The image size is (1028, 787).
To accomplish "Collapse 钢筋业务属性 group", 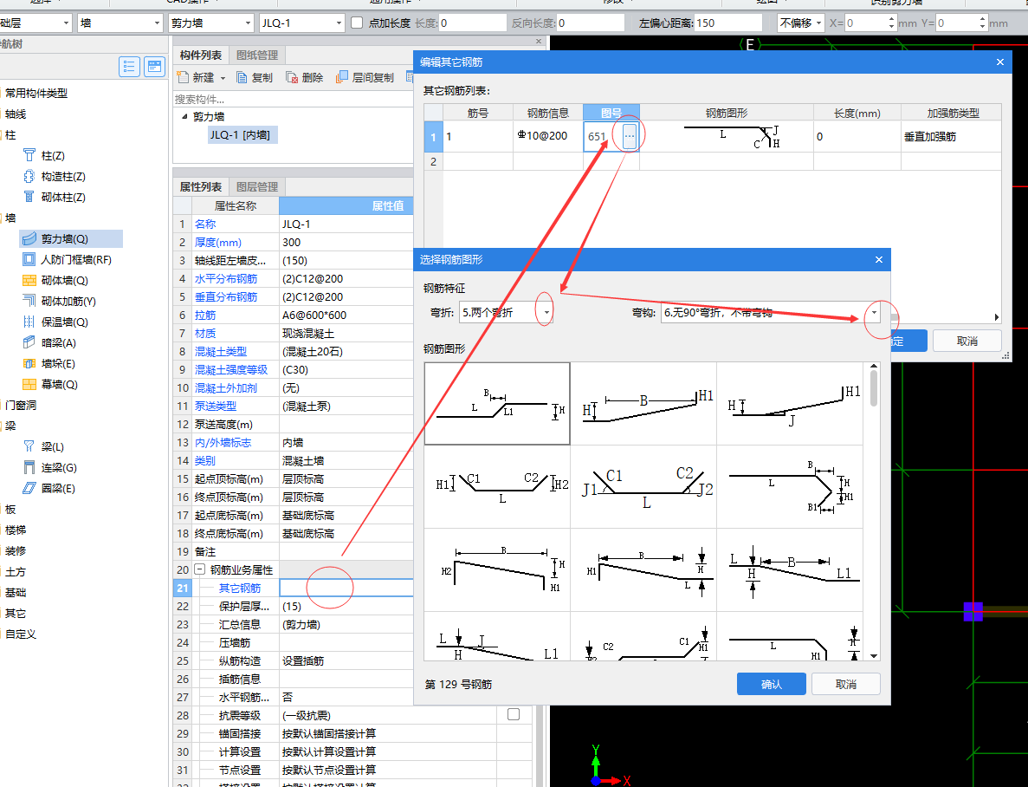I will click(199, 569).
